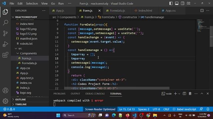Open the Search view in activity bar
This screenshot has height=119, width=213.
(5, 22)
